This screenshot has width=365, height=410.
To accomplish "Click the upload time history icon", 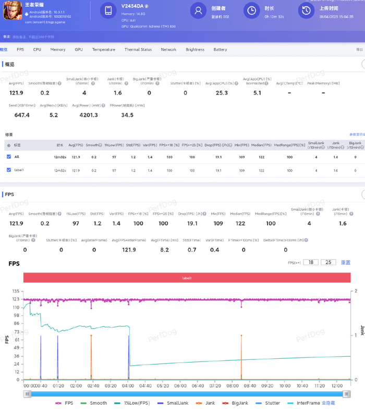I will (x=306, y=10).
